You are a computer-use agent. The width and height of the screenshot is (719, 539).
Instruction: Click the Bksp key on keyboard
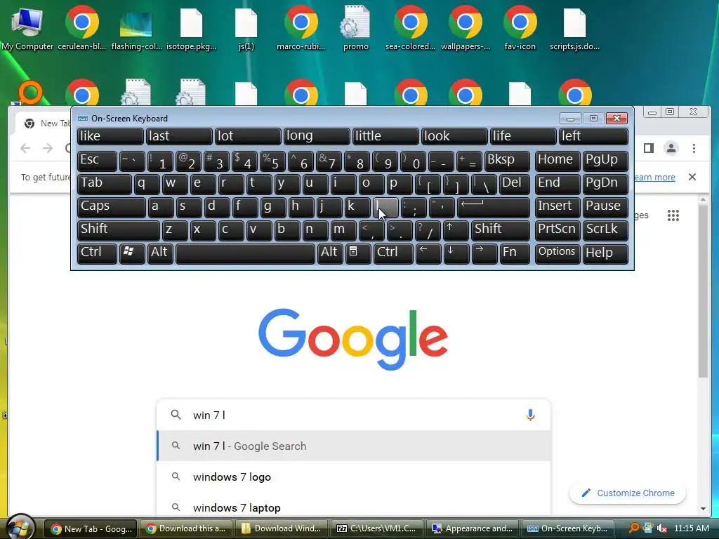[507, 161]
